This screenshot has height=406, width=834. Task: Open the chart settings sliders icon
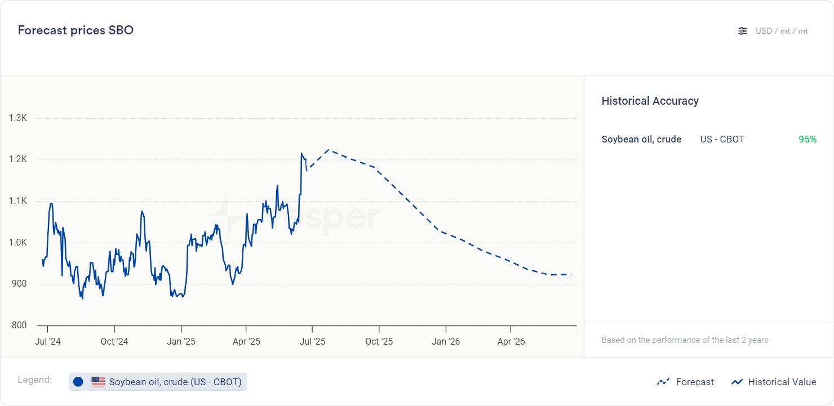tap(743, 31)
